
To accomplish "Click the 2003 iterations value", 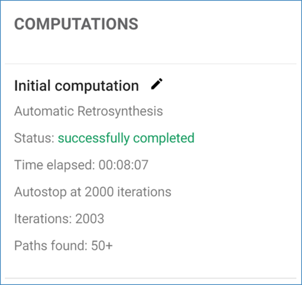I will (x=90, y=219).
